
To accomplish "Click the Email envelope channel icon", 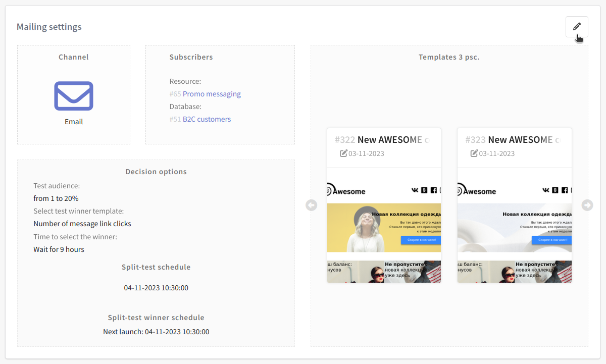I will [74, 96].
